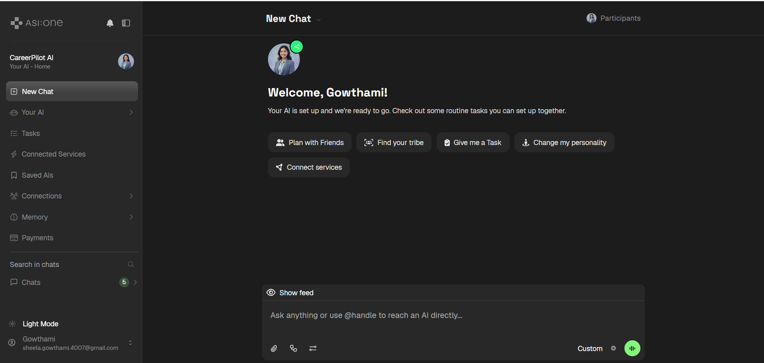Open the notifications bell icon
The image size is (764, 363).
(110, 23)
